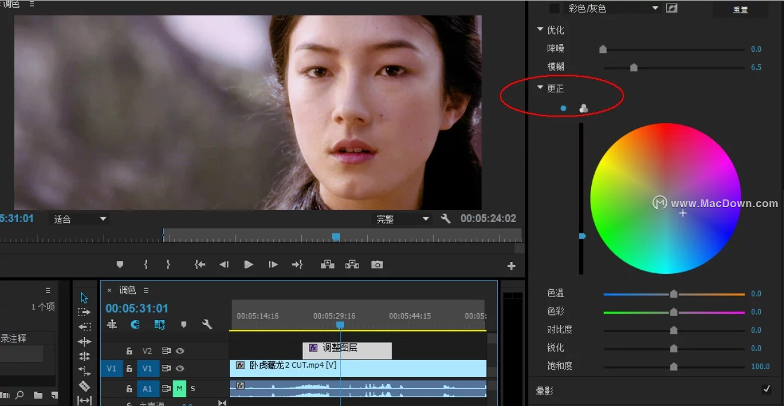Click the 重置 reset button
This screenshot has height=406, width=784.
740,10
